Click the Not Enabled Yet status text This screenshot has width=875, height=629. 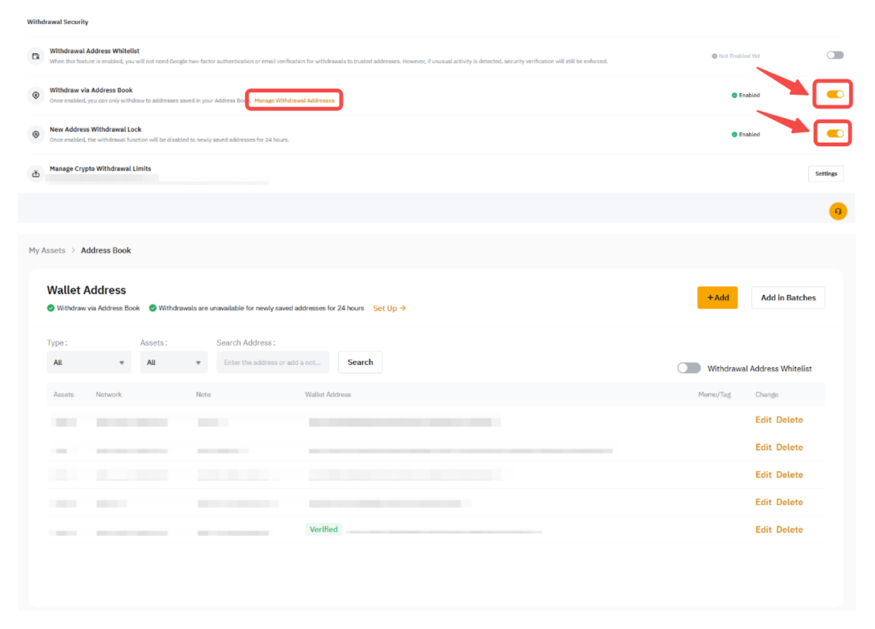pos(739,56)
